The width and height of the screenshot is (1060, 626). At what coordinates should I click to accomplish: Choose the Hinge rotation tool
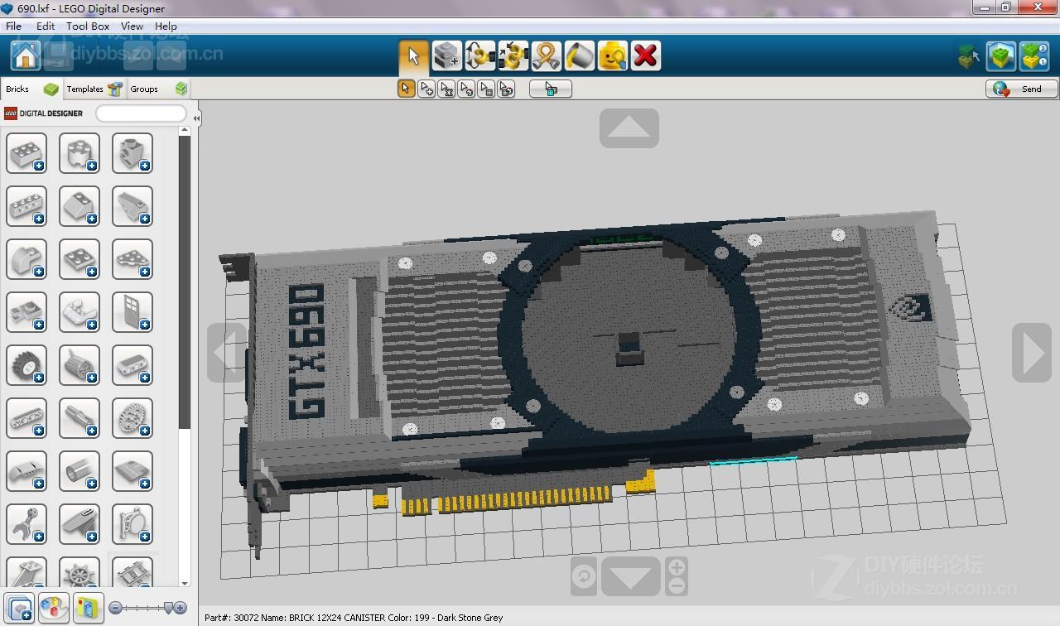click(479, 55)
